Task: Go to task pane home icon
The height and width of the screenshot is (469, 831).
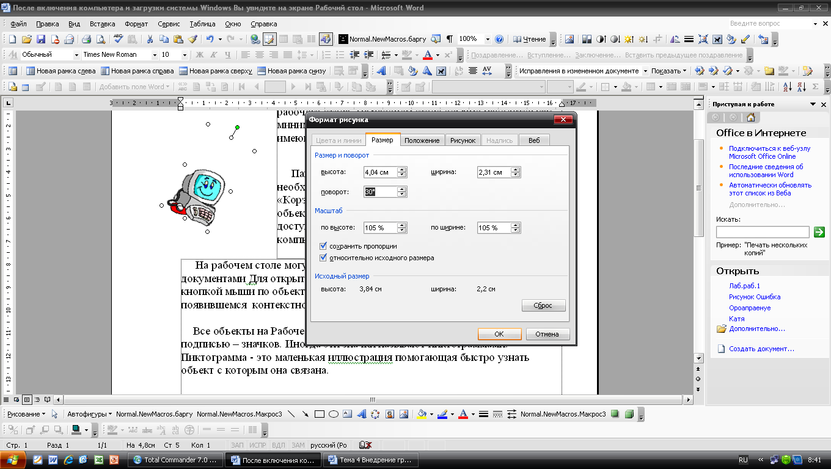Action: click(x=750, y=118)
